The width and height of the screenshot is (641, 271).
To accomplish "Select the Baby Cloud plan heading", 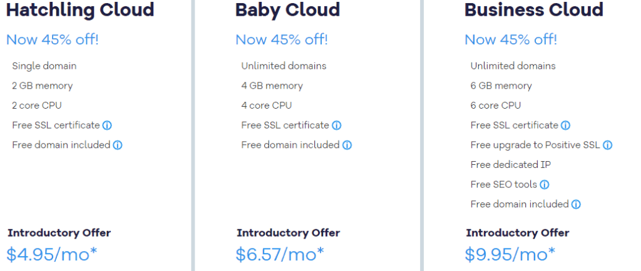I will (x=287, y=10).
